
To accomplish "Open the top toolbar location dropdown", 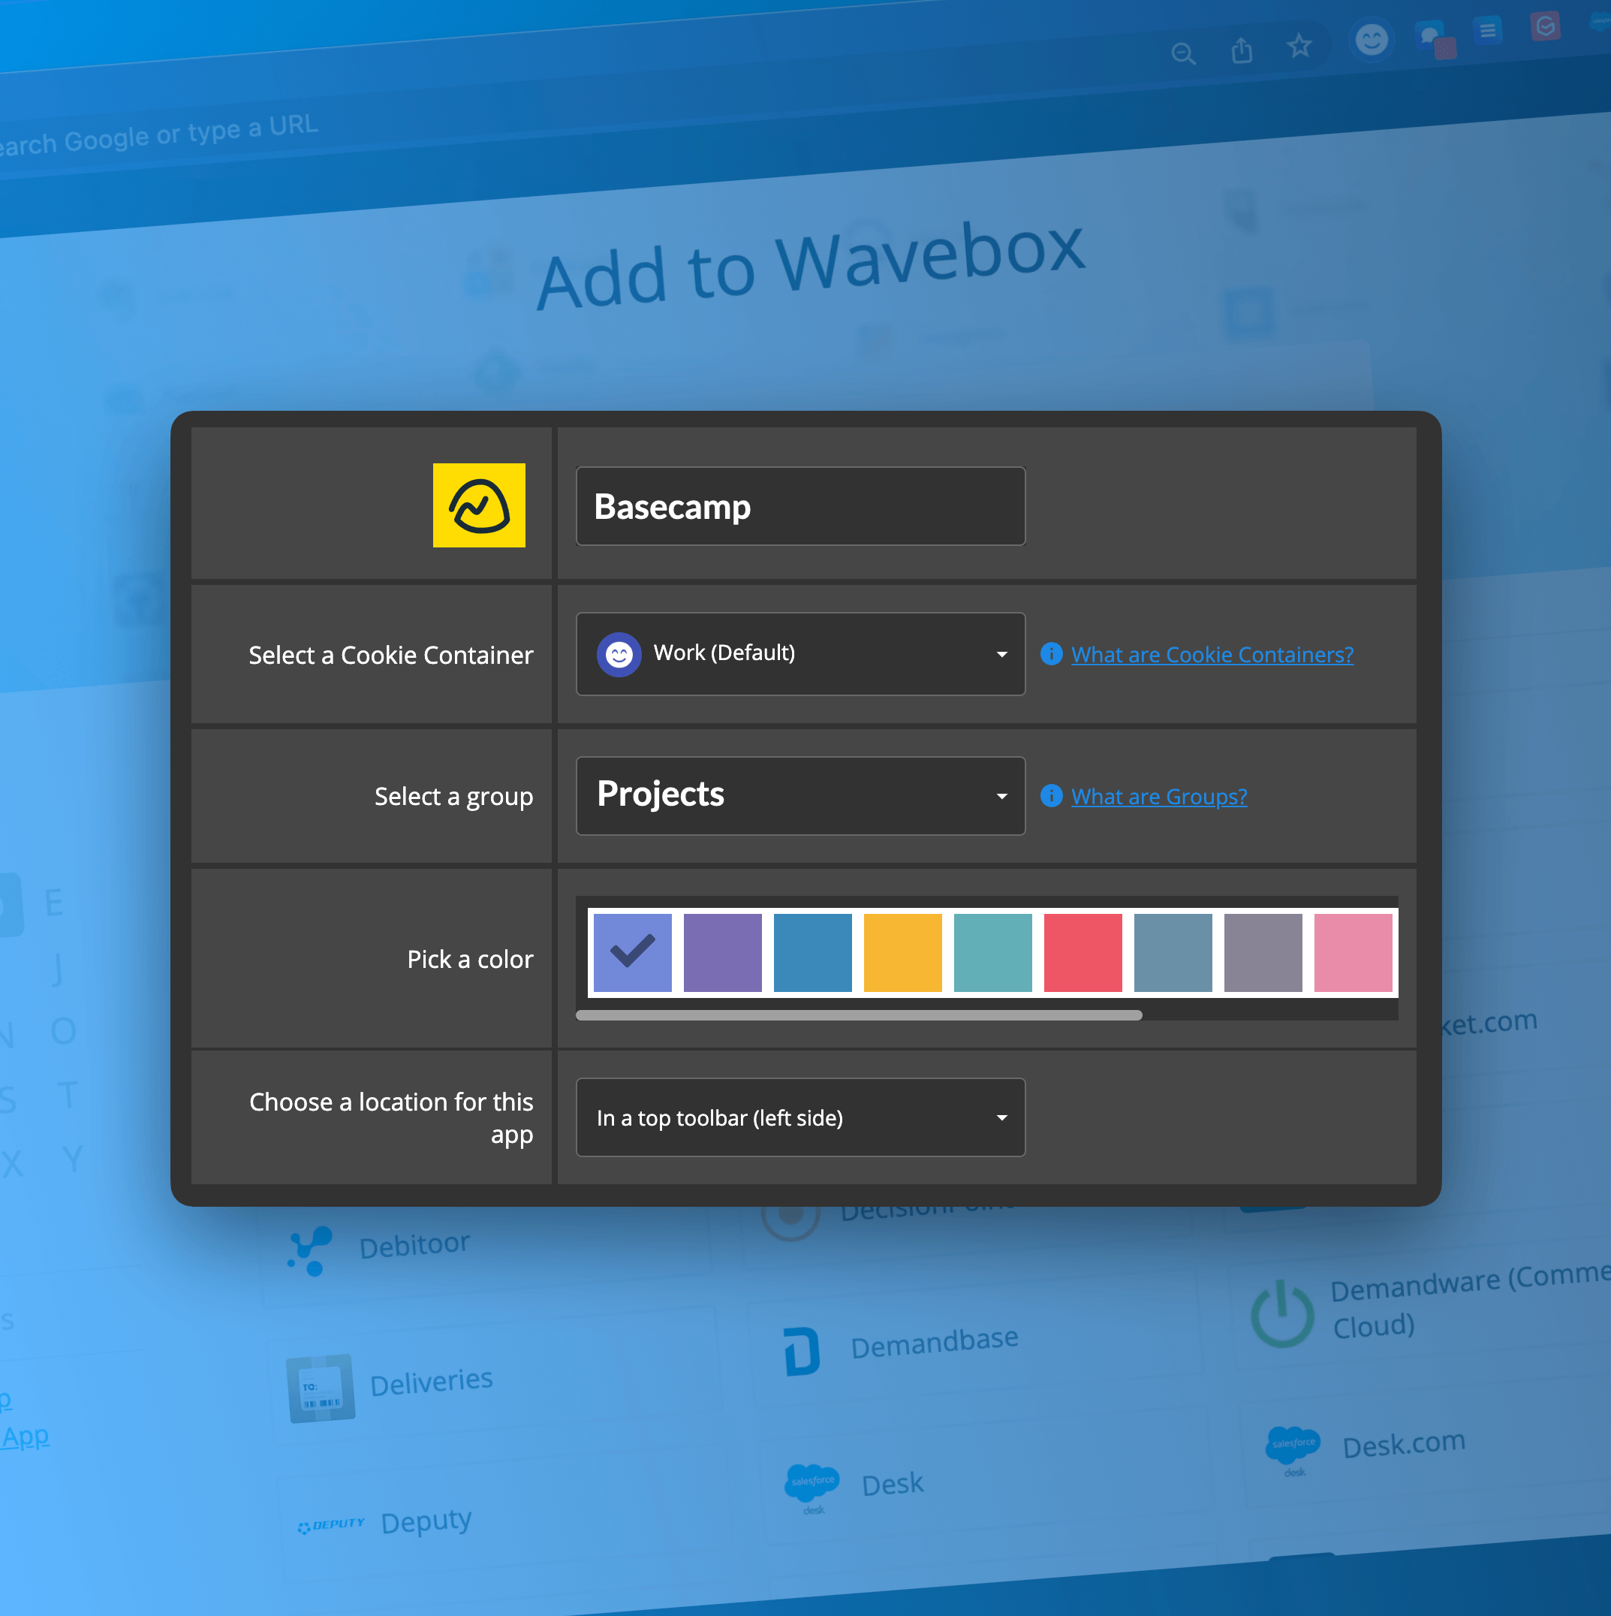I will pyautogui.click(x=800, y=1117).
